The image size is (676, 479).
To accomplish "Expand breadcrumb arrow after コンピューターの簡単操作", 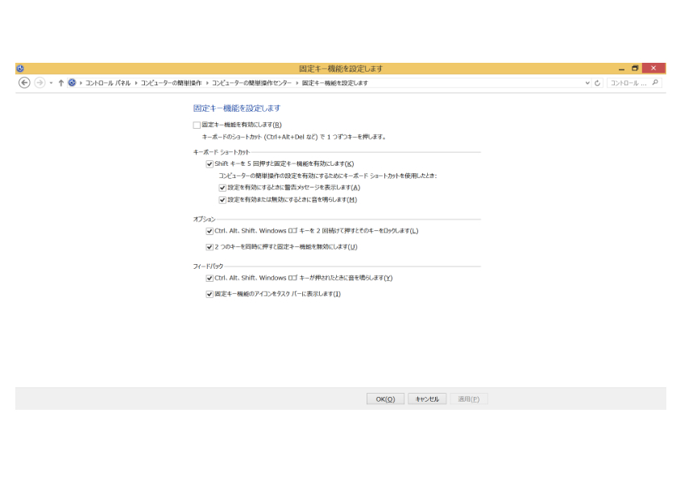I will click(x=207, y=83).
